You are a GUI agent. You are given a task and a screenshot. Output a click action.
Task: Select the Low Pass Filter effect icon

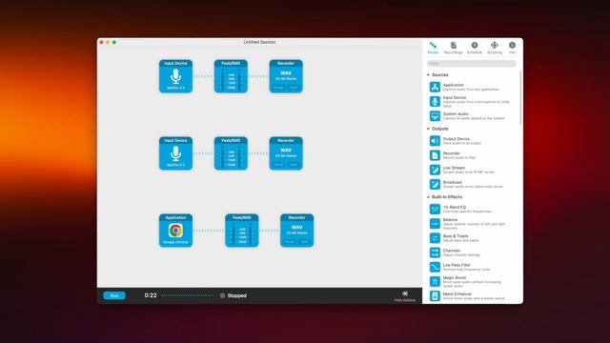[x=435, y=267]
